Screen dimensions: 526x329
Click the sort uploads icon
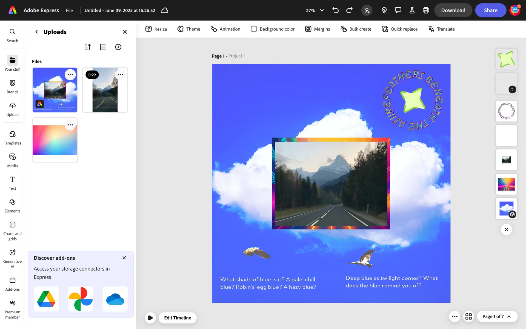[x=87, y=47]
